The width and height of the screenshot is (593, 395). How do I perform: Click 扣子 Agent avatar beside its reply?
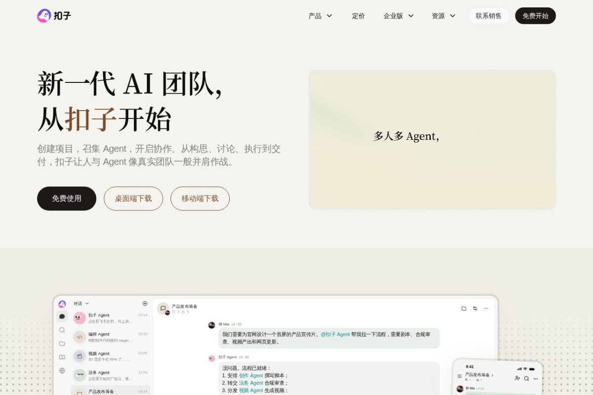coord(212,358)
